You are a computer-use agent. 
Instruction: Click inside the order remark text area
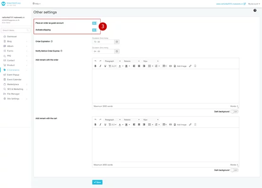pos(166,86)
